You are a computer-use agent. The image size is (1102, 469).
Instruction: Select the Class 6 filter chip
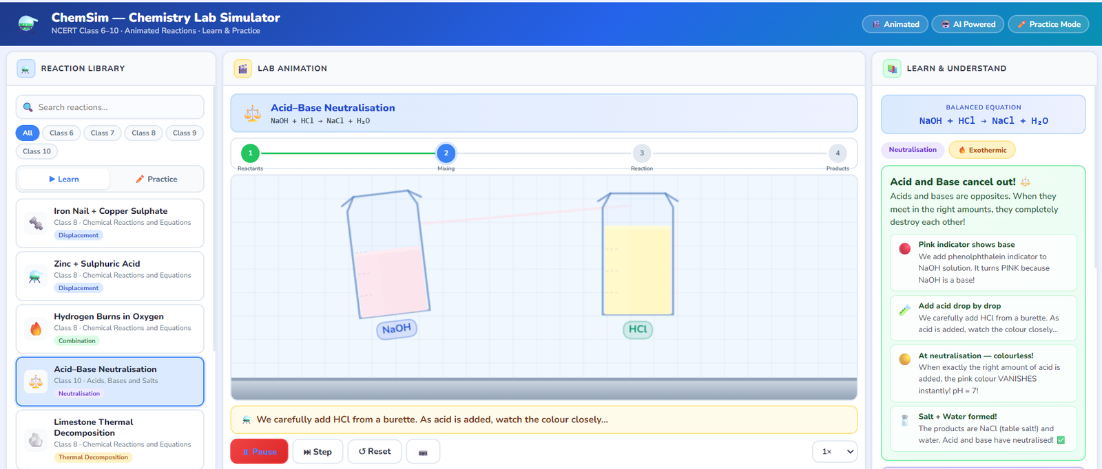tap(61, 133)
